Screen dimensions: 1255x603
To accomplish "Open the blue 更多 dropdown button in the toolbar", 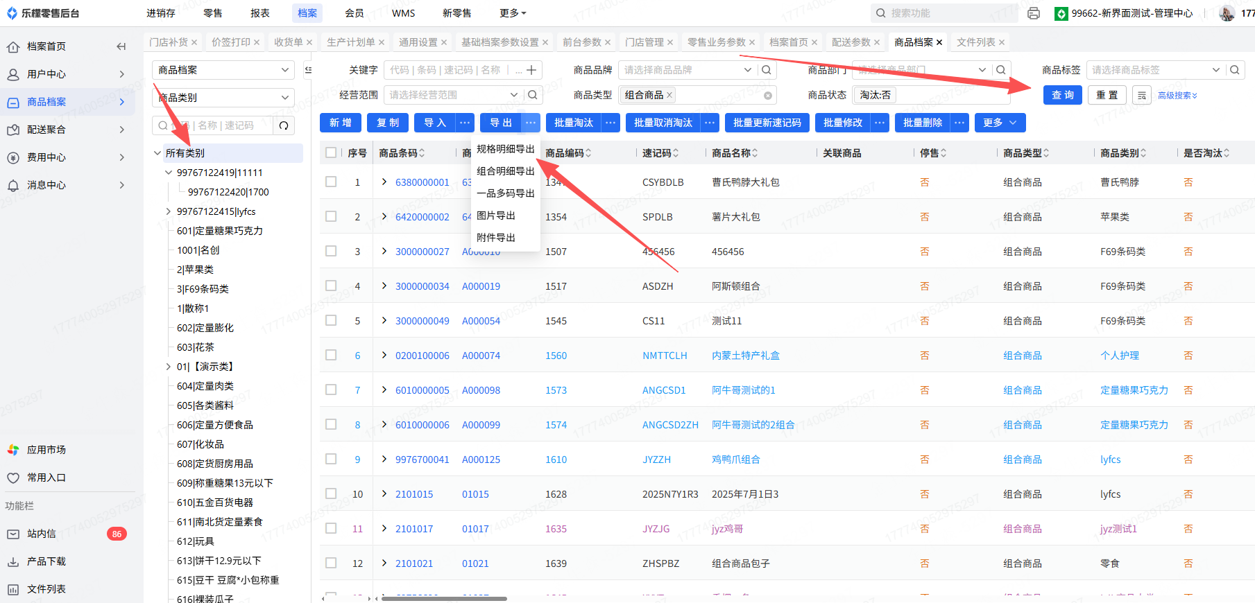I will [1000, 123].
